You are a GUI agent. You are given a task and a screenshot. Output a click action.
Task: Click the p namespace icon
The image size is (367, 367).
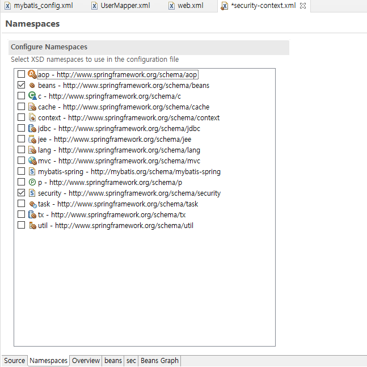[32, 182]
